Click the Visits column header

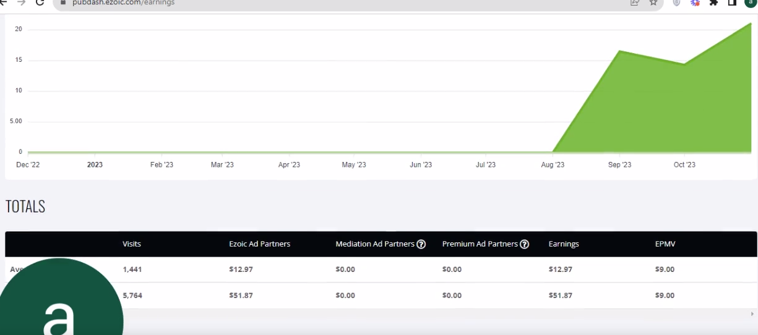click(132, 244)
